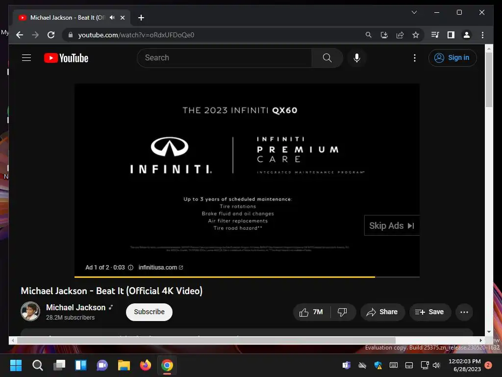Skip Ads in the video player
This screenshot has width=502, height=377.
392,225
